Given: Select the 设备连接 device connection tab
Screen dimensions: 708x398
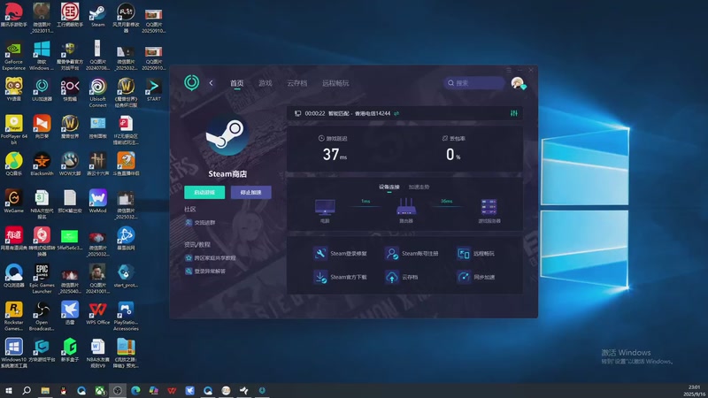Looking at the screenshot, I should (389, 187).
